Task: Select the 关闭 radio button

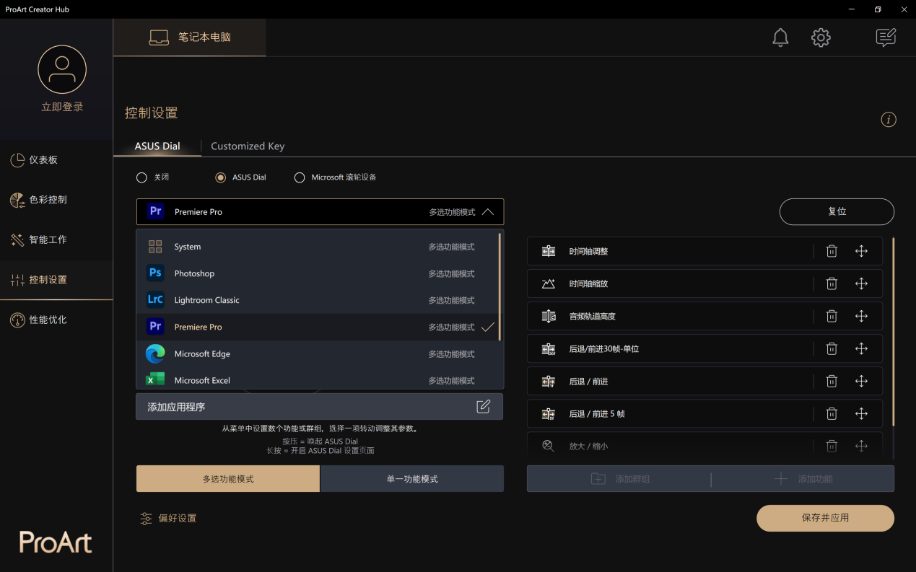Action: coord(142,177)
